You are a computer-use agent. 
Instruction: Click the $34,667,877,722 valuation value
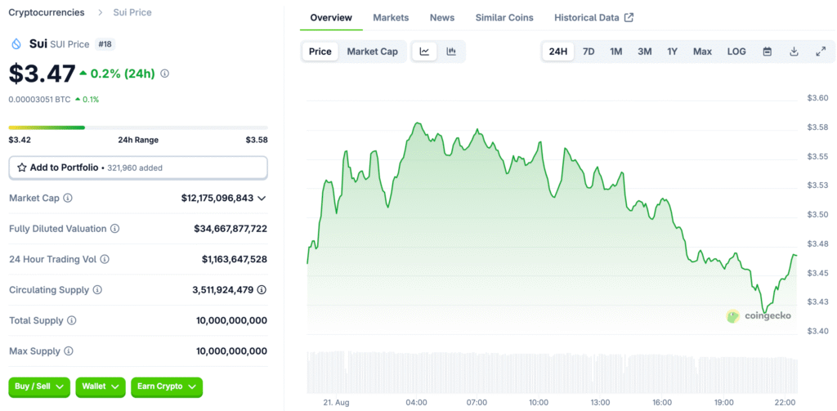pos(231,229)
